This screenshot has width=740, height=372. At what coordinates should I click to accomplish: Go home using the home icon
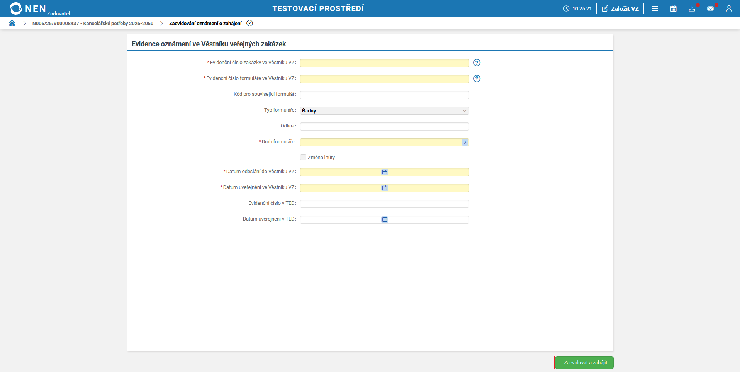point(12,23)
